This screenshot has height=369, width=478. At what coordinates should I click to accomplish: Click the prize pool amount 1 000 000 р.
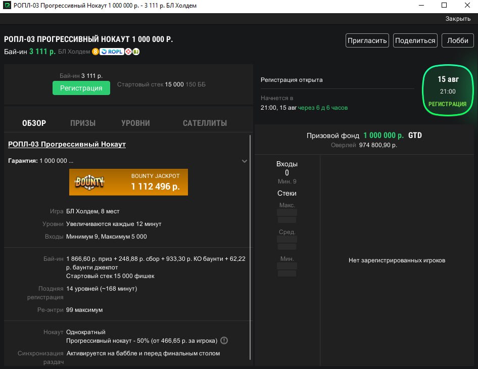(383, 135)
